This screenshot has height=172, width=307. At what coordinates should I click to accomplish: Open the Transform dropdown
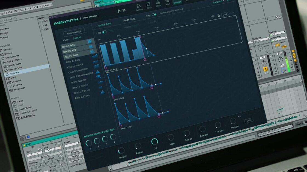click(x=218, y=2)
